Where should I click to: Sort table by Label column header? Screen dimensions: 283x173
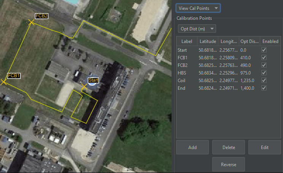click(187, 41)
